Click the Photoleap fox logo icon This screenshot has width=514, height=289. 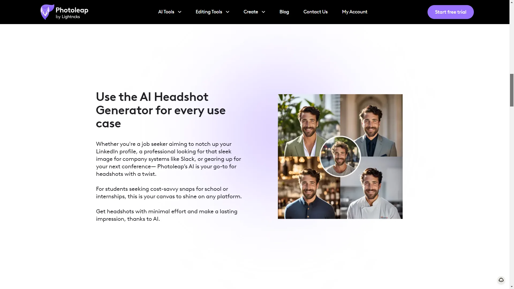(x=47, y=12)
